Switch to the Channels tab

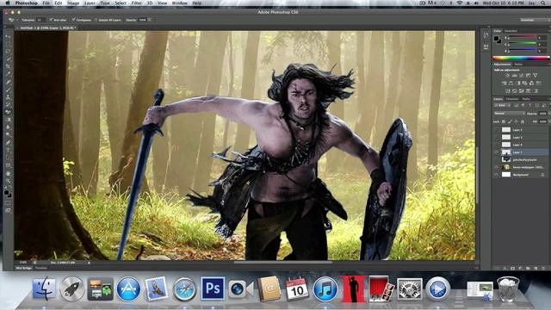(512, 99)
